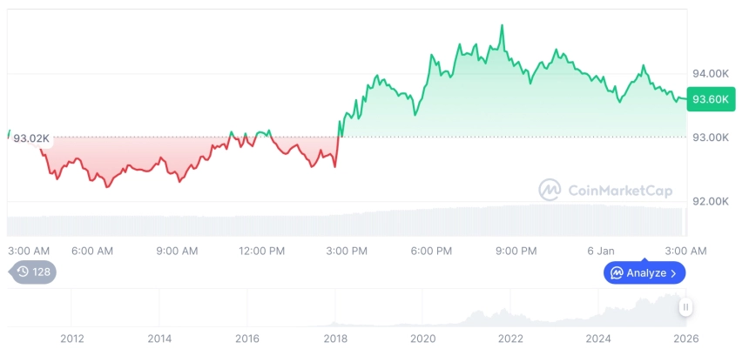Click the clock history icon beside 128
The height and width of the screenshot is (349, 749).
click(23, 272)
